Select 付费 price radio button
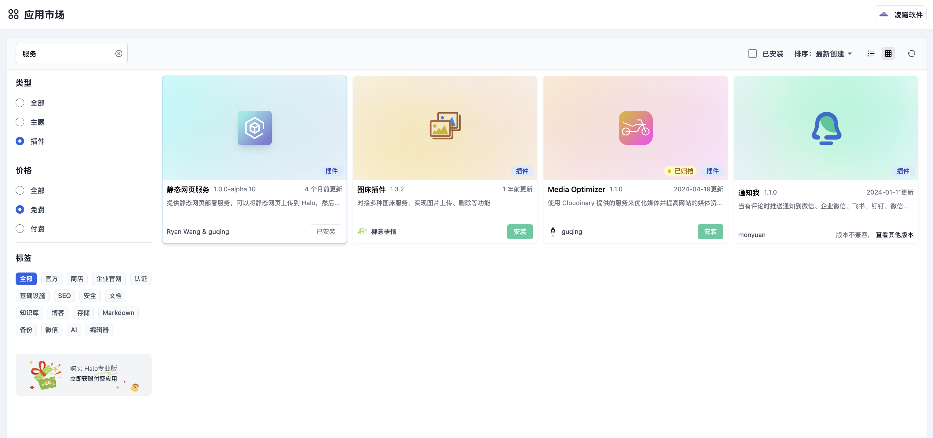This screenshot has width=933, height=438. 20,229
